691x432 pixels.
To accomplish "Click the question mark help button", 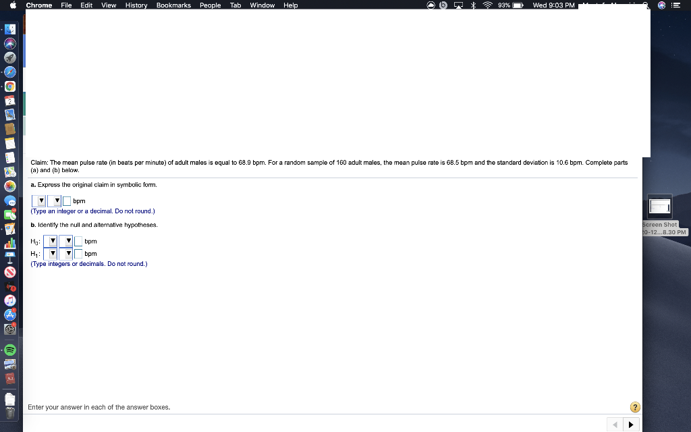I will click(635, 407).
